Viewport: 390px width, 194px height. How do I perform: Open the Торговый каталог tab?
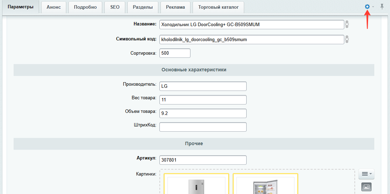coord(218,7)
